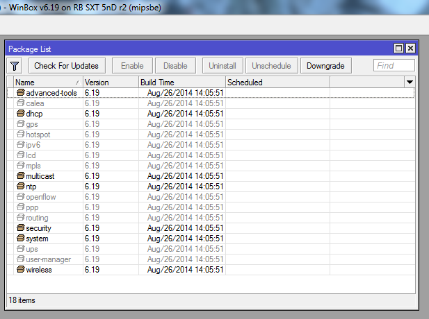Click the lcd package icon

tap(21, 155)
